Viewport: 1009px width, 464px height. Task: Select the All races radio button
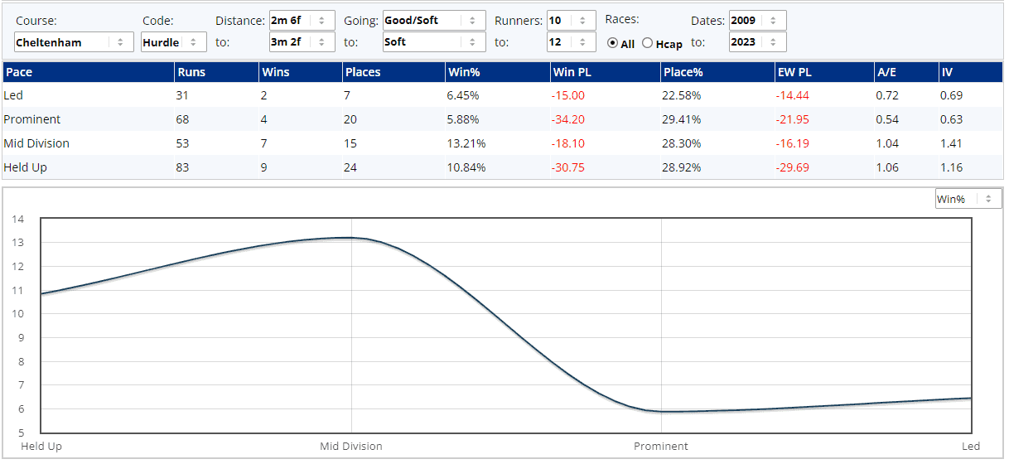click(x=613, y=44)
